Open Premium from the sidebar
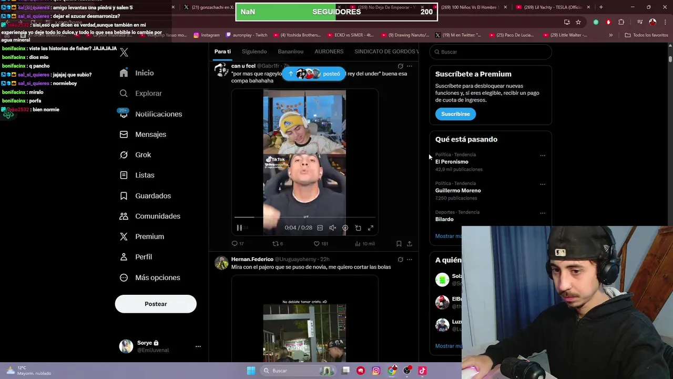This screenshot has height=379, width=673. (x=142, y=236)
